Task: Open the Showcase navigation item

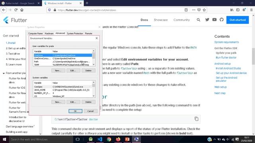Action: pos(161,20)
